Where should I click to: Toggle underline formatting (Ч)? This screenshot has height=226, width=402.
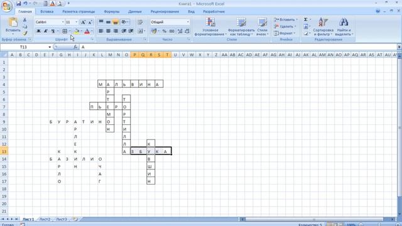53,31
